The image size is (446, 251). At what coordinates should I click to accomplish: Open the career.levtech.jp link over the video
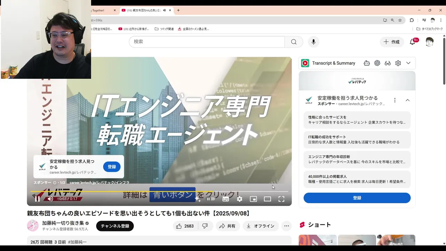99,182
